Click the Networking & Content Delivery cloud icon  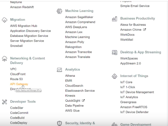[5, 59]
